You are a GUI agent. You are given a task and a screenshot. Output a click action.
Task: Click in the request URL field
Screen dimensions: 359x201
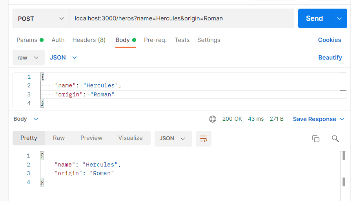coord(180,18)
